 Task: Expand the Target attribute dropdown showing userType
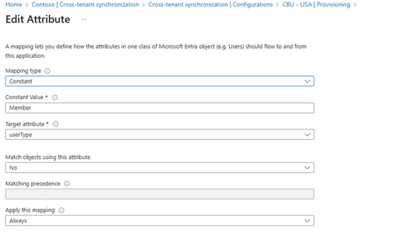coord(159,134)
